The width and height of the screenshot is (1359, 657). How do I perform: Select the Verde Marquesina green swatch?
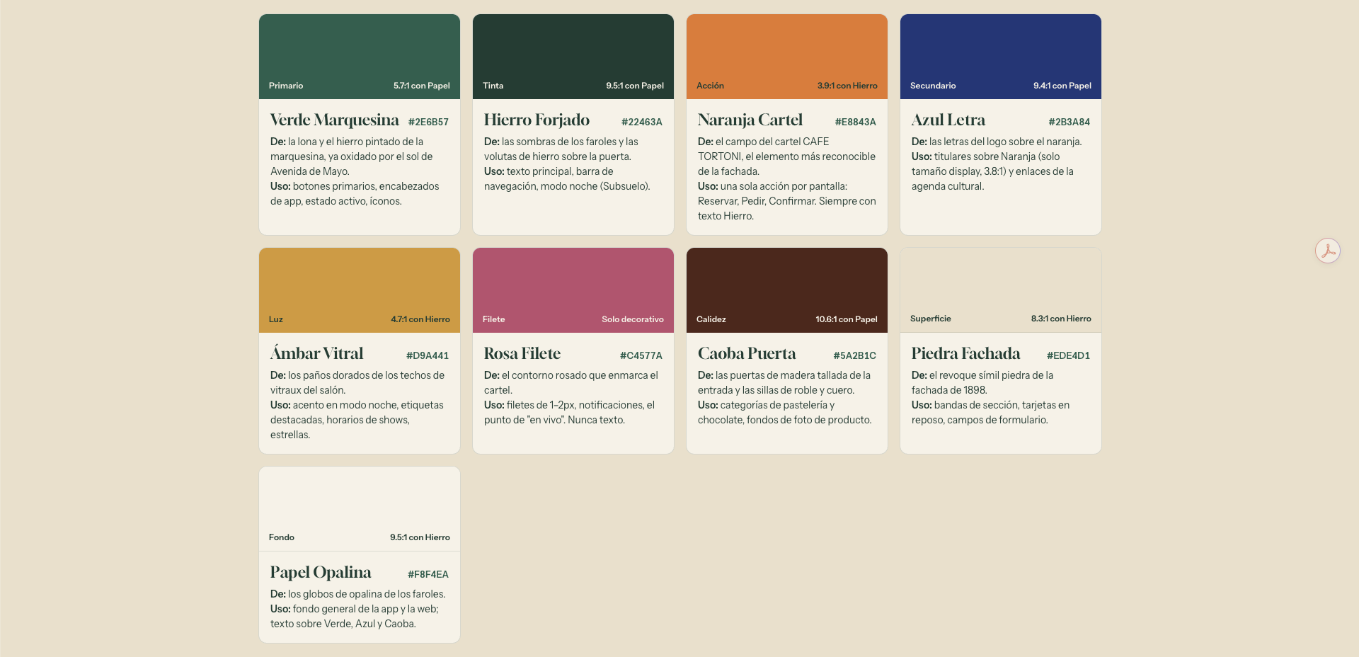(360, 57)
